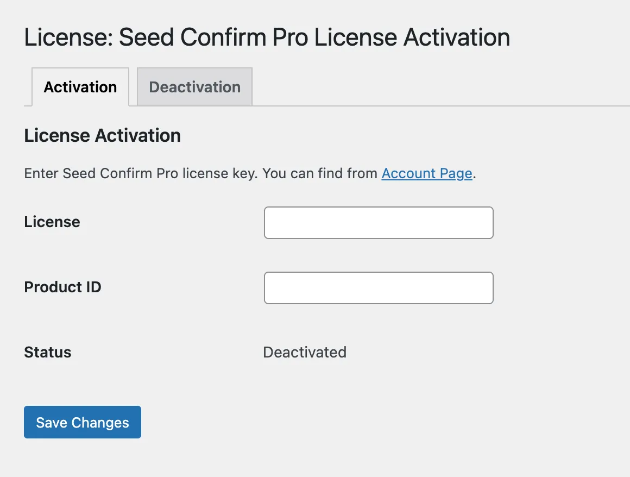The width and height of the screenshot is (630, 477).
Task: Click the word Deactivated beside Status
Action: (x=305, y=352)
